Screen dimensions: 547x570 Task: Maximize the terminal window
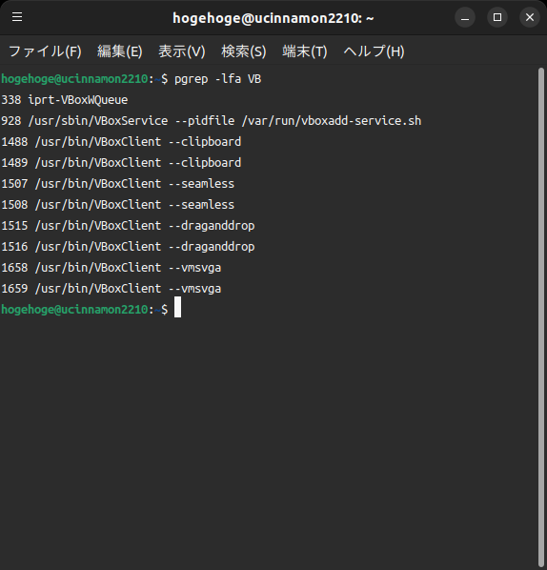[497, 17]
